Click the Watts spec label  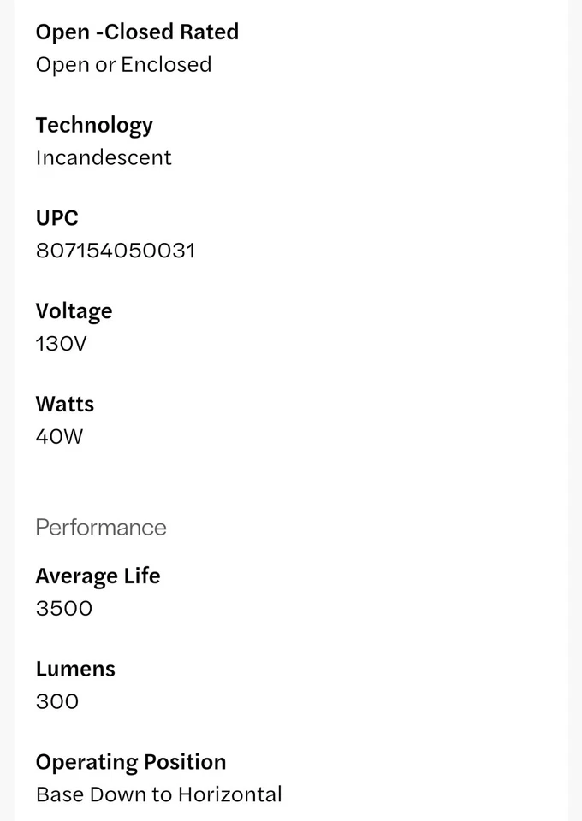(64, 404)
